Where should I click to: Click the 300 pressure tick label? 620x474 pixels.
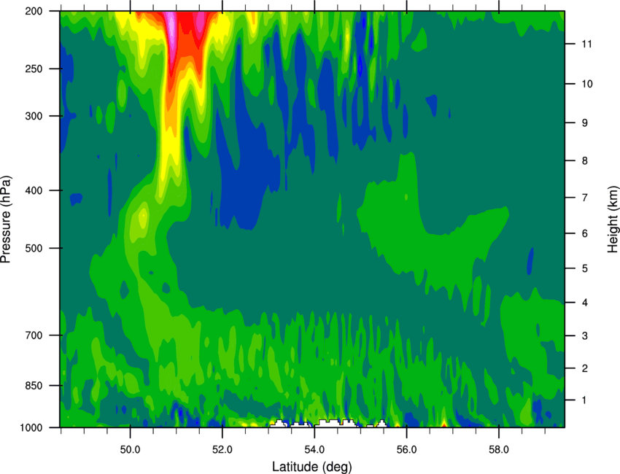[x=34, y=116]
